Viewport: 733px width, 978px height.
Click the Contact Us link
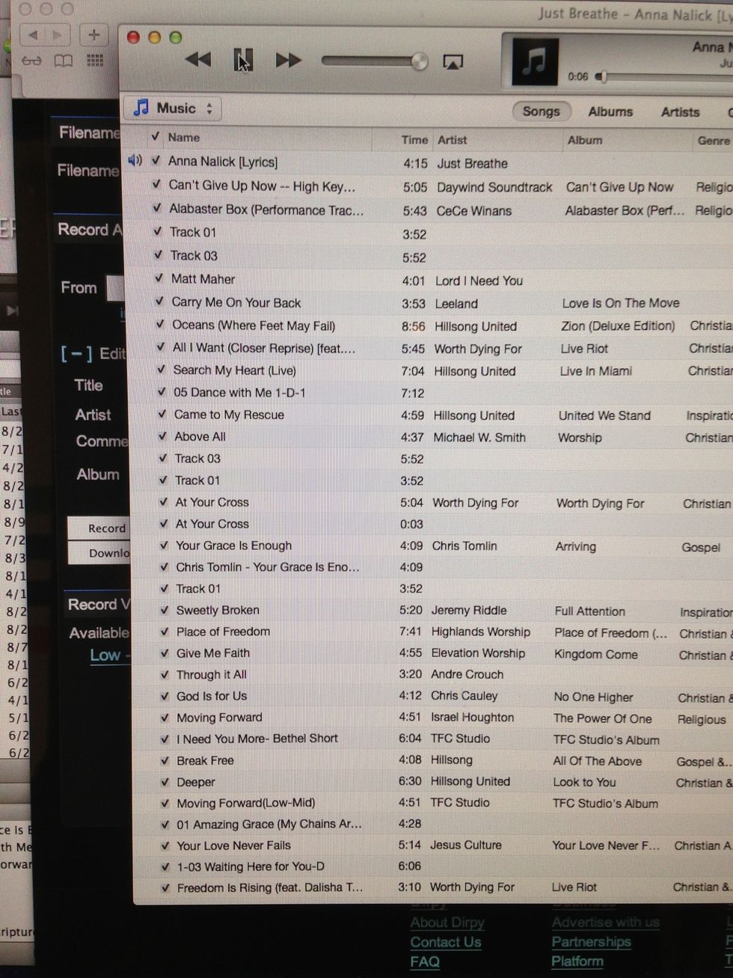pos(445,941)
